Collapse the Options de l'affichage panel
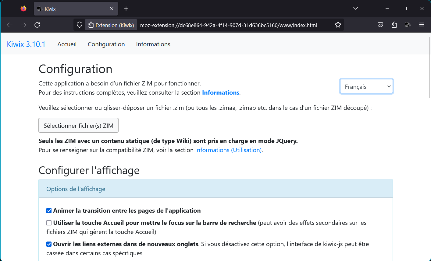The width and height of the screenshot is (431, 261). (76, 189)
